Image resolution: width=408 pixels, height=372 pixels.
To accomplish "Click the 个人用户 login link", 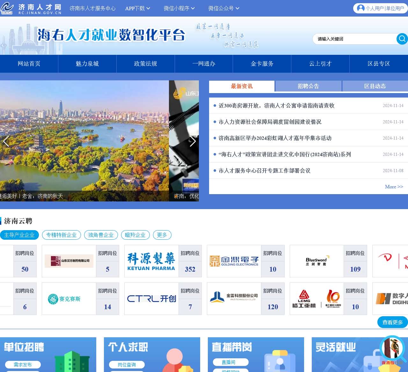I will click(375, 8).
